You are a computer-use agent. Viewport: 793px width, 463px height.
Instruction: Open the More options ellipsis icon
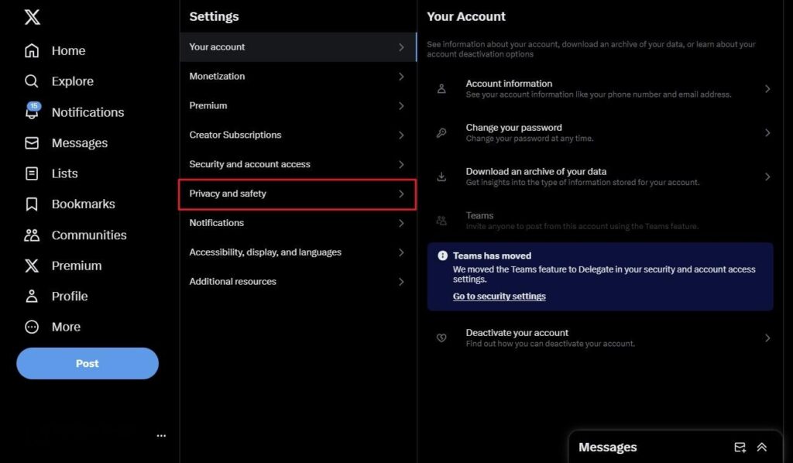point(31,327)
